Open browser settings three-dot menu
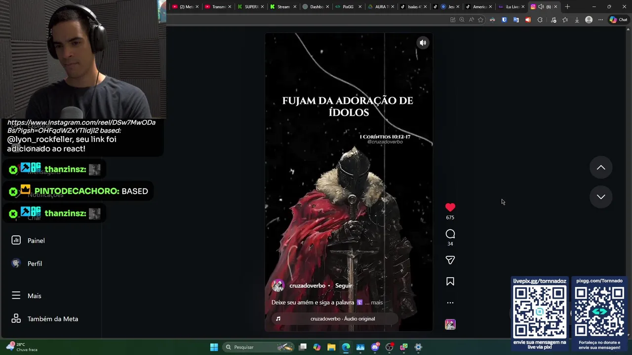Viewport: 632px width, 355px height. (600, 20)
